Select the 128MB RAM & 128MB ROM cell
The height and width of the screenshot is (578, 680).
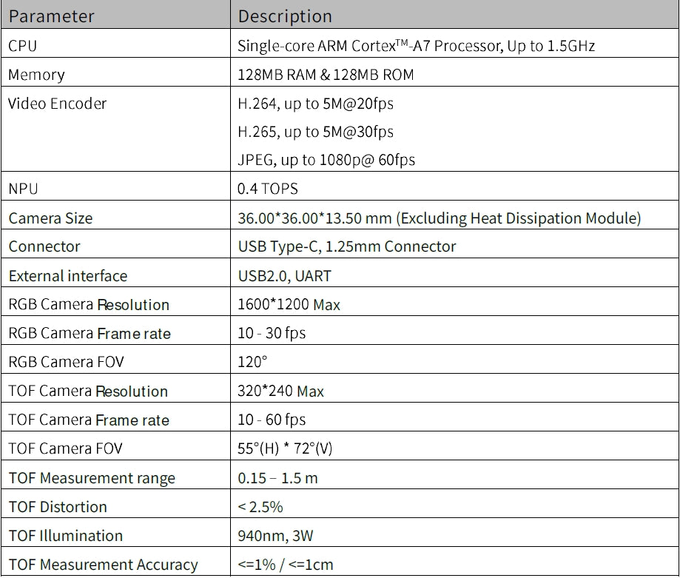tap(326, 75)
